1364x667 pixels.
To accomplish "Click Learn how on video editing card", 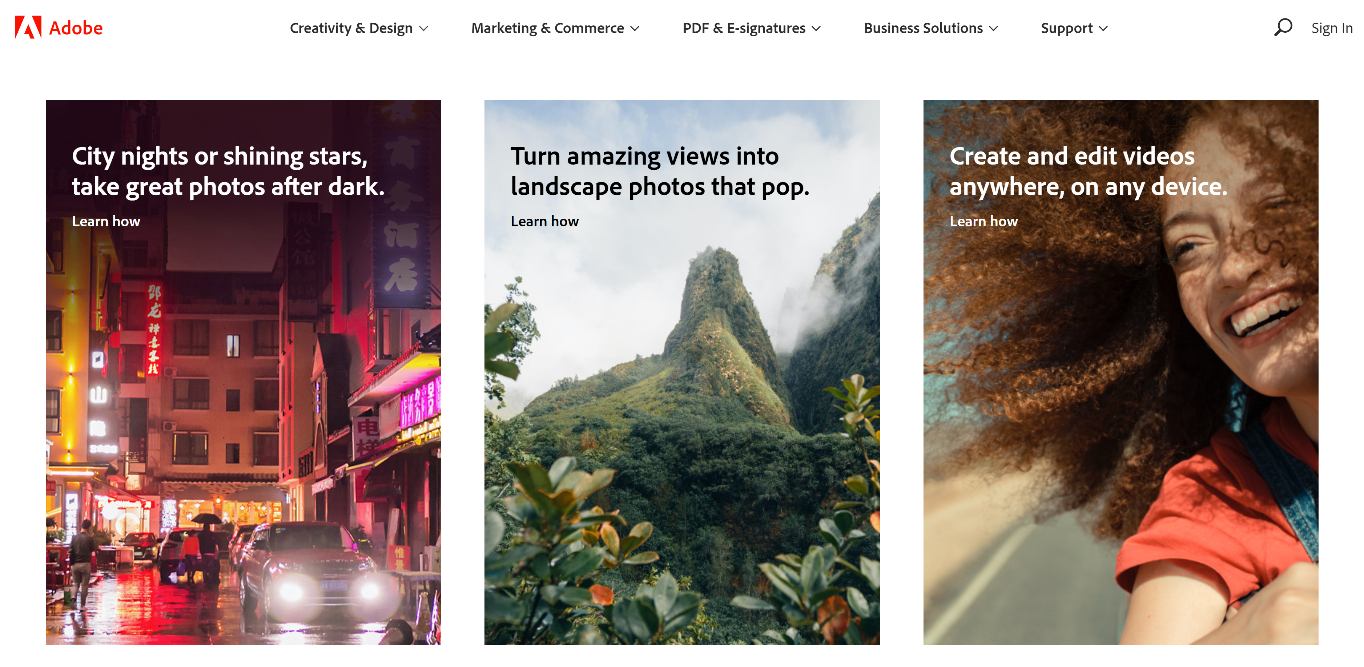I will click(983, 221).
